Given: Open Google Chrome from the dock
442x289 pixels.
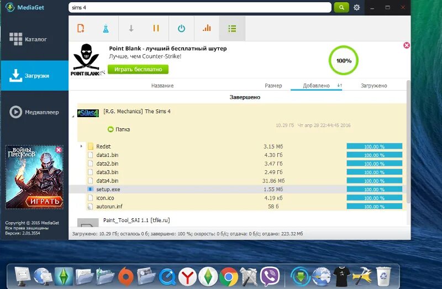Looking at the screenshot, I should click(x=228, y=277).
